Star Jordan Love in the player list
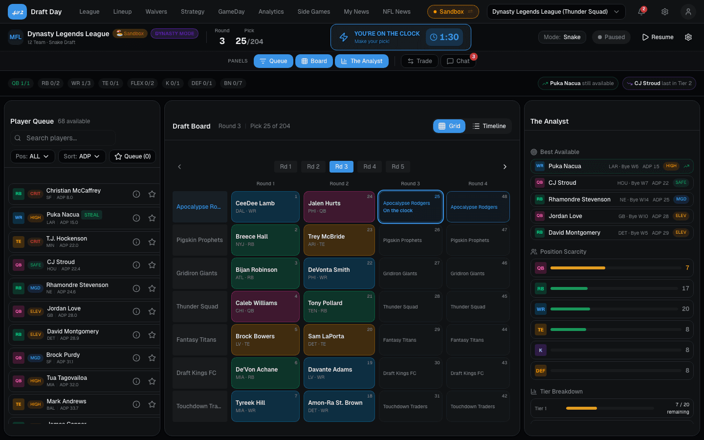Screen dimensions: 704x440 click(x=152, y=311)
